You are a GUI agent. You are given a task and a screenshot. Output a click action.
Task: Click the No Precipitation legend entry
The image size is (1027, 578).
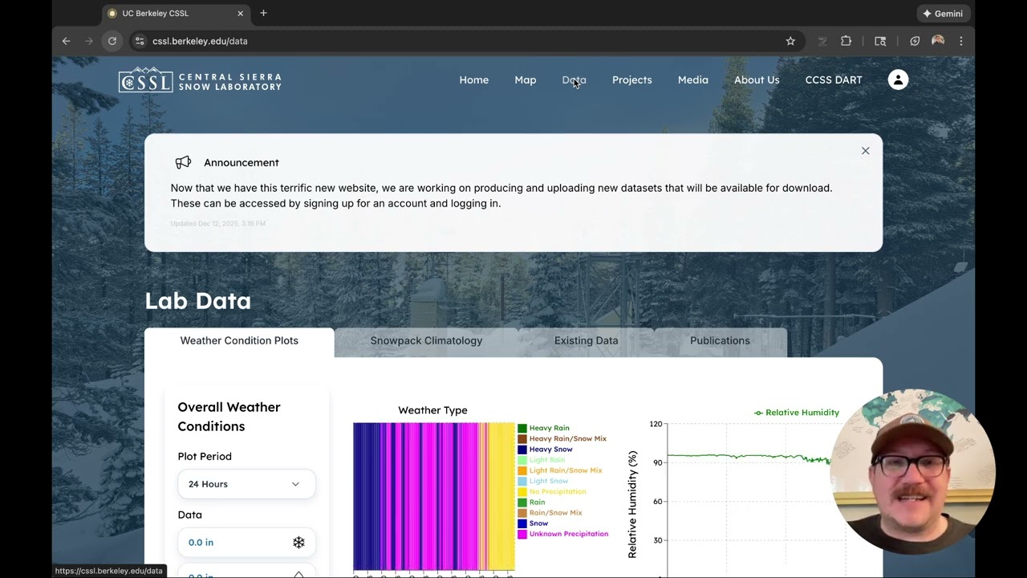pyautogui.click(x=552, y=491)
